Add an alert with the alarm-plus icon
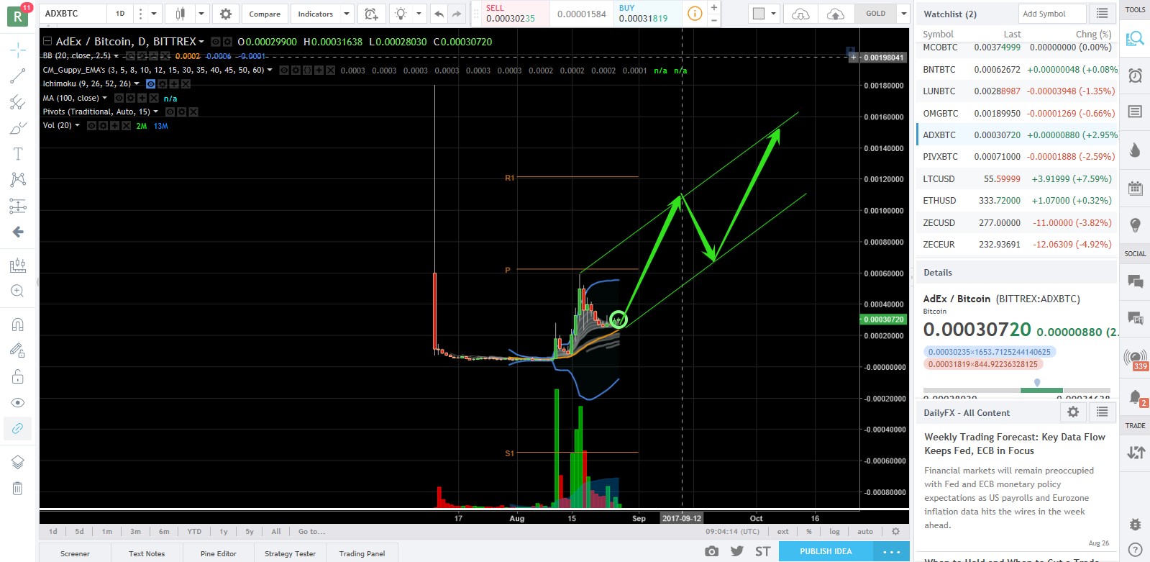 (x=371, y=14)
